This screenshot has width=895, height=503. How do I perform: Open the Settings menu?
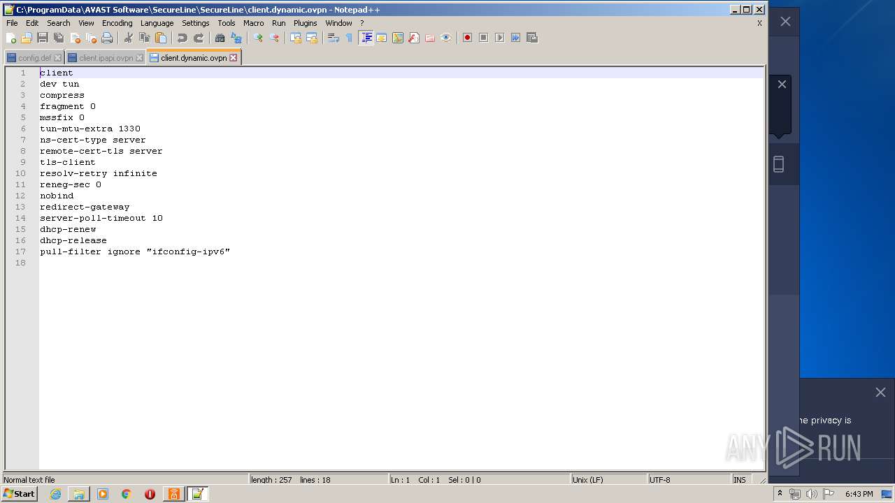coord(195,23)
